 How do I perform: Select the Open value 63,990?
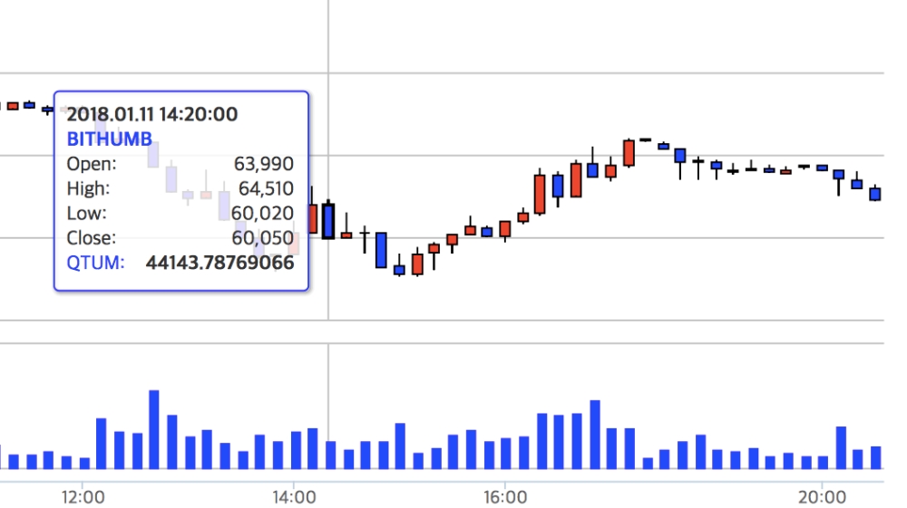click(x=263, y=164)
